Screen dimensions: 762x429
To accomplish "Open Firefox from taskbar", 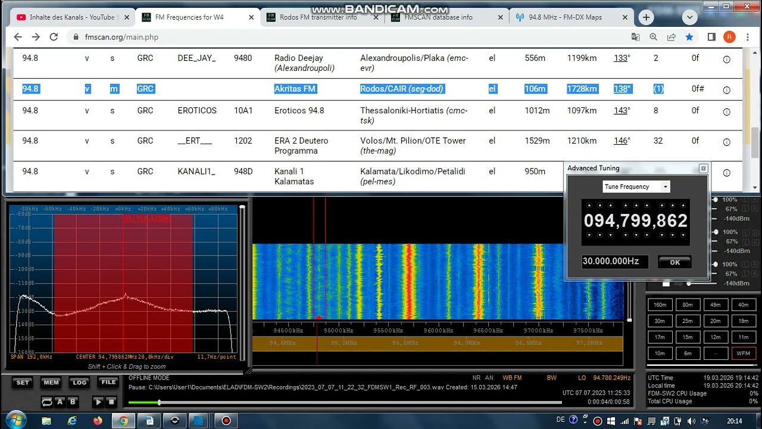I will (98, 421).
